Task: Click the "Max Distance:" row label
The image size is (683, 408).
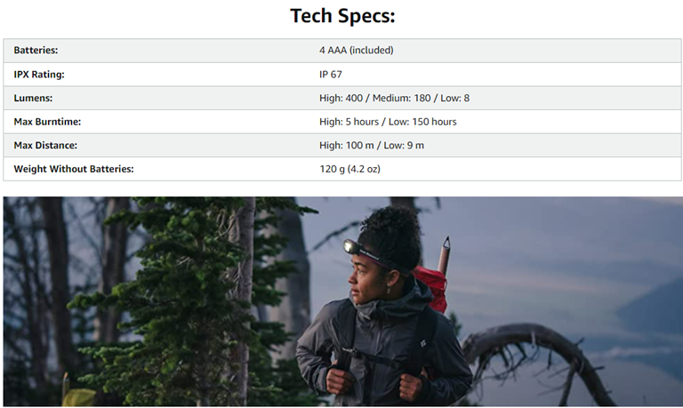Action: pos(46,145)
